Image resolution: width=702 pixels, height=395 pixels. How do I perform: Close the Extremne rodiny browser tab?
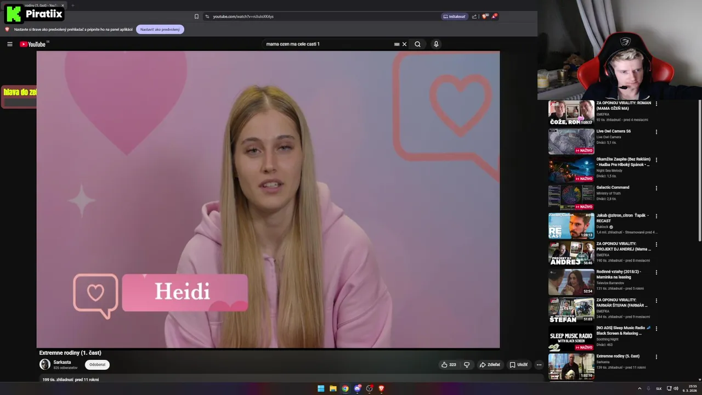point(63,5)
